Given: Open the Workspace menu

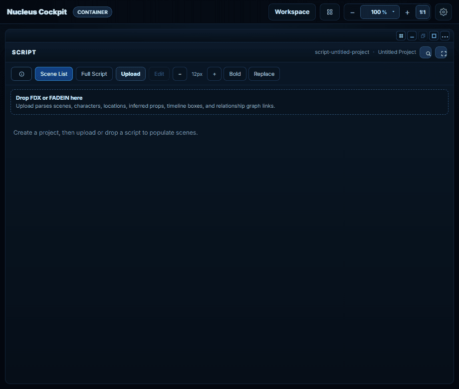Looking at the screenshot, I should pos(292,12).
